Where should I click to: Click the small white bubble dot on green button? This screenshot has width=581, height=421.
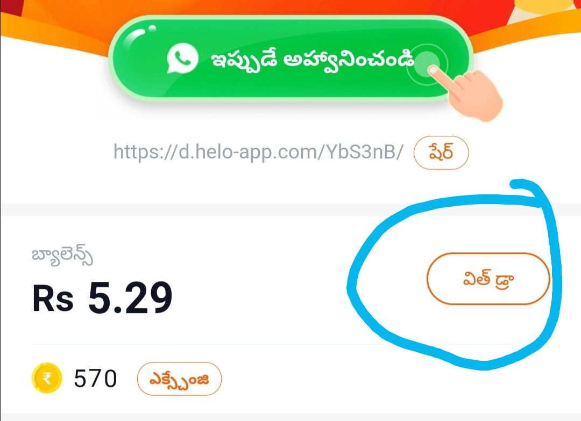click(152, 28)
